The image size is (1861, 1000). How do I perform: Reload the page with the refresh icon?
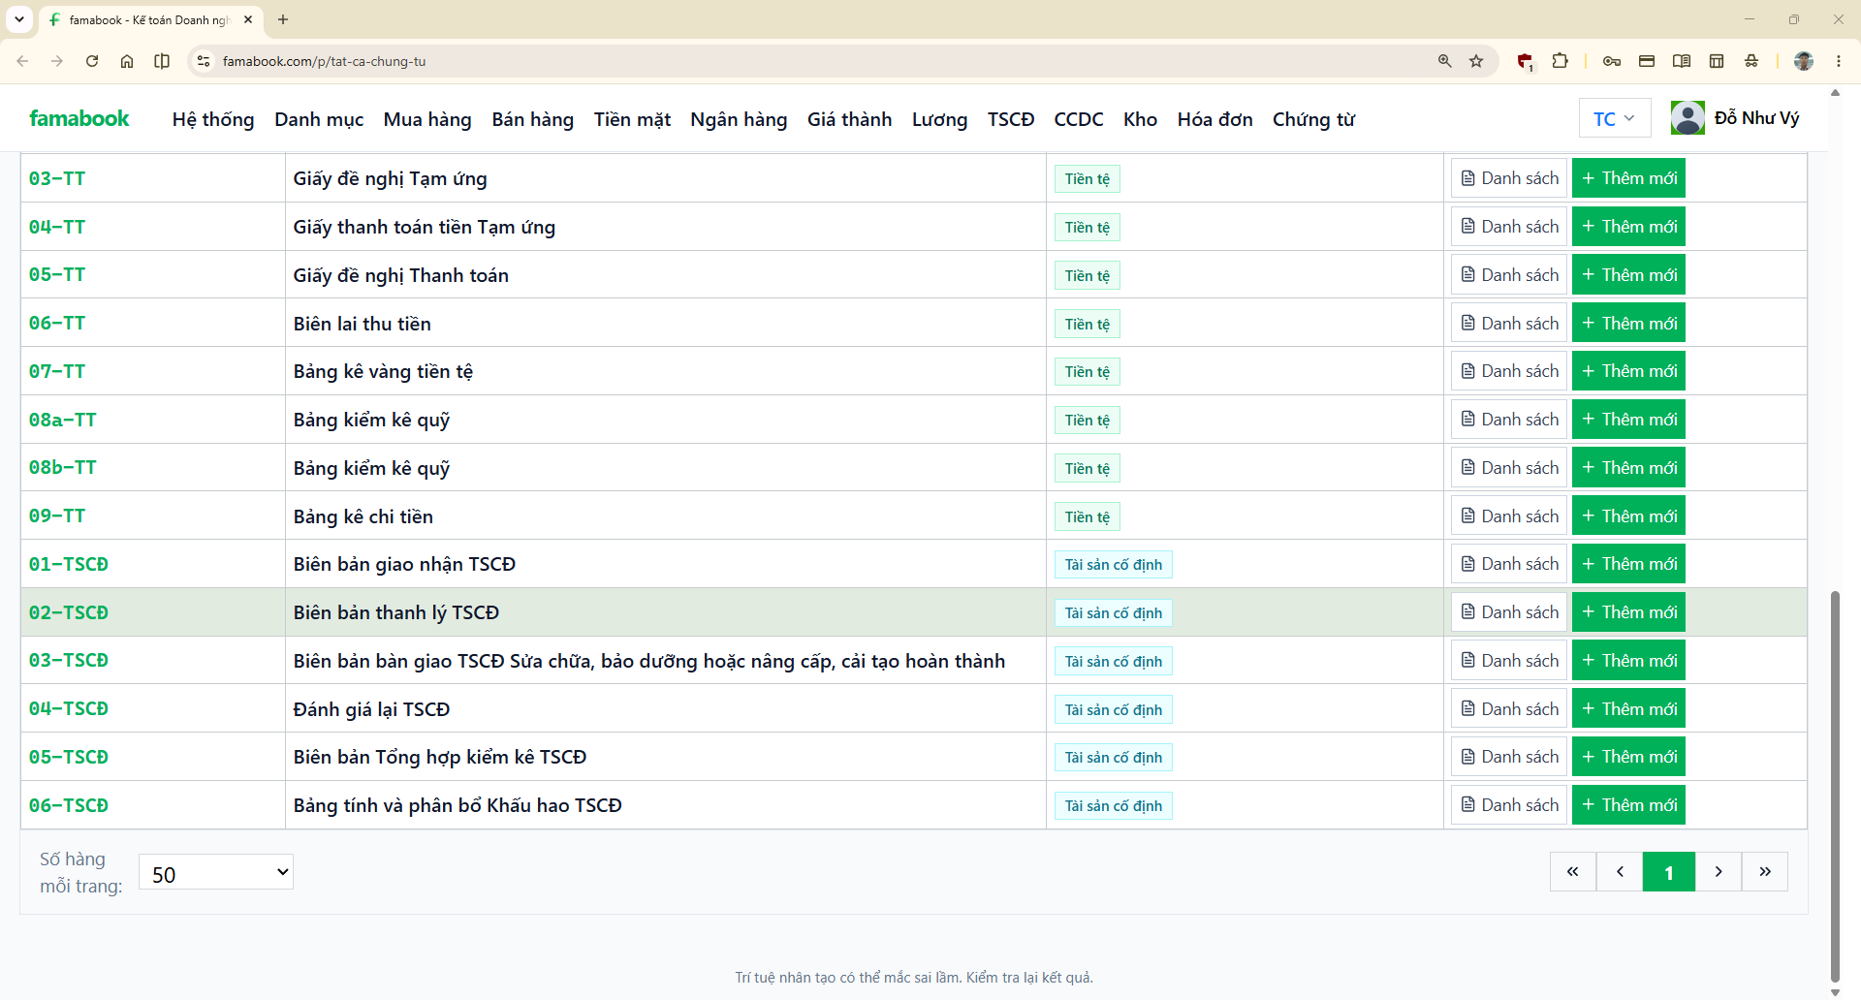tap(92, 61)
